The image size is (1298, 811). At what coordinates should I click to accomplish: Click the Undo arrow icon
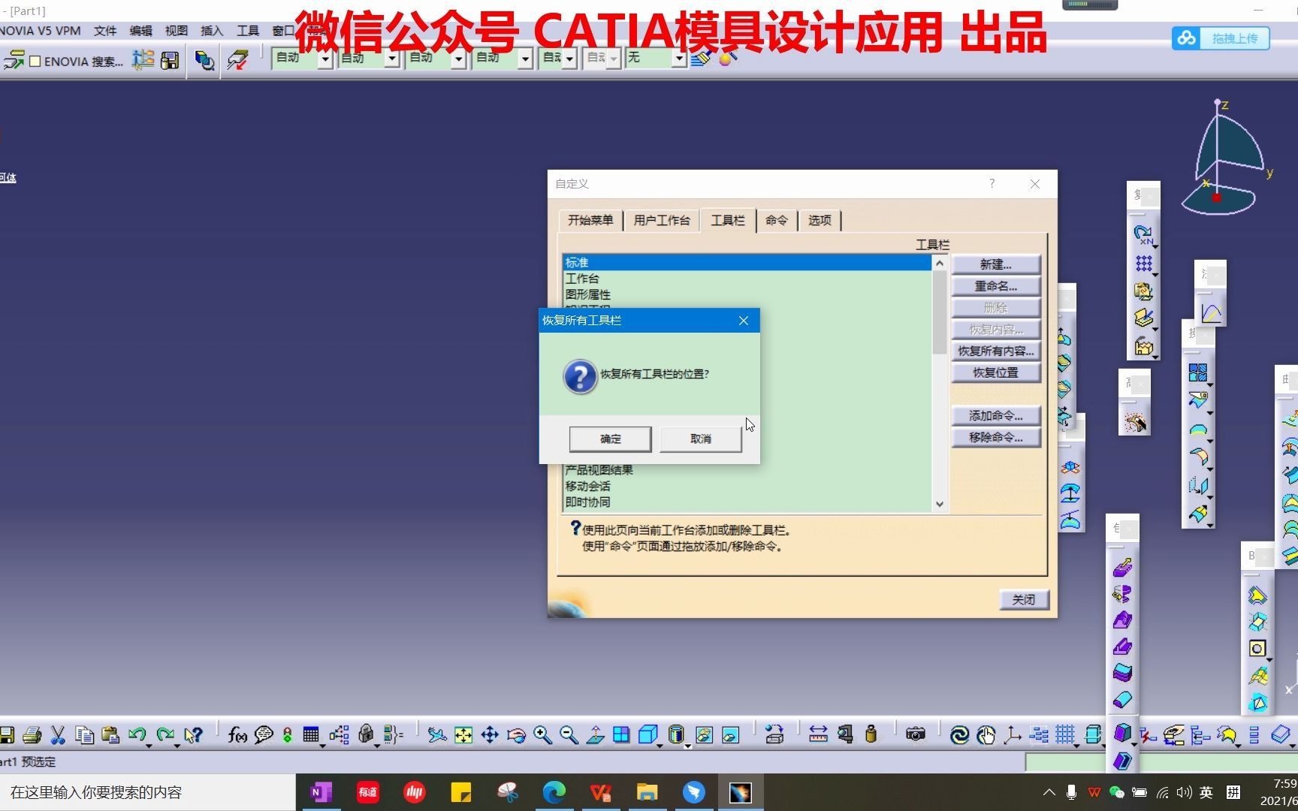pyautogui.click(x=136, y=734)
